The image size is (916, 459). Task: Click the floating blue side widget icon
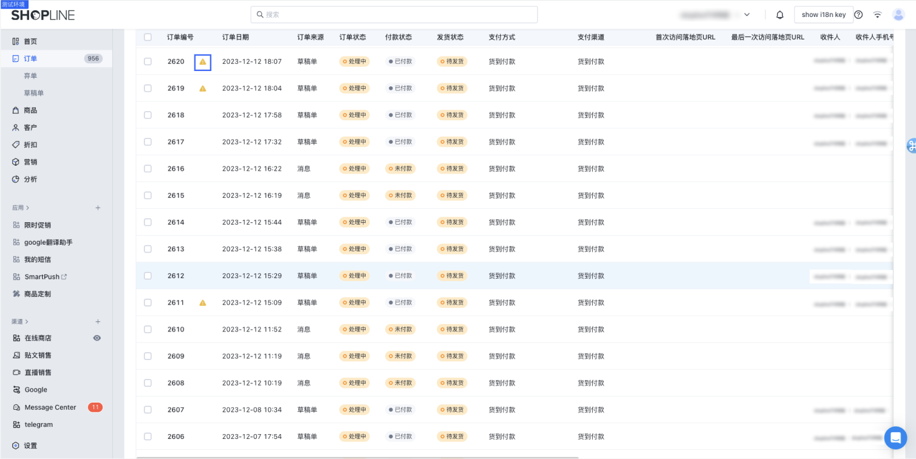click(x=911, y=146)
